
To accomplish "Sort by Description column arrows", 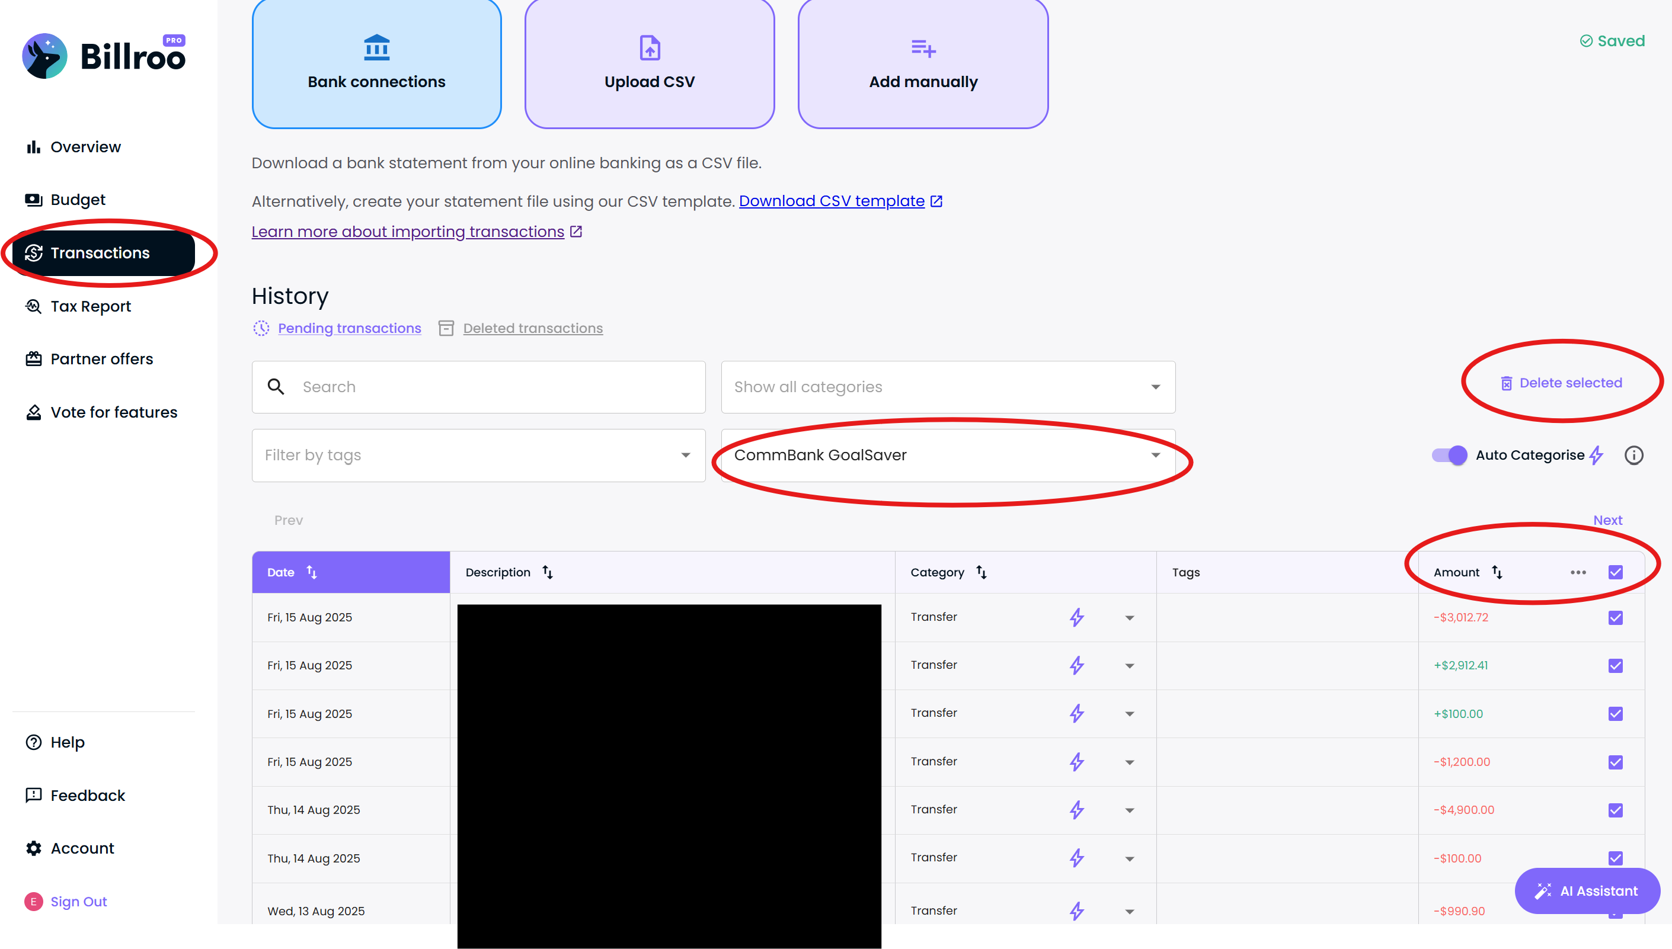I will click(548, 572).
